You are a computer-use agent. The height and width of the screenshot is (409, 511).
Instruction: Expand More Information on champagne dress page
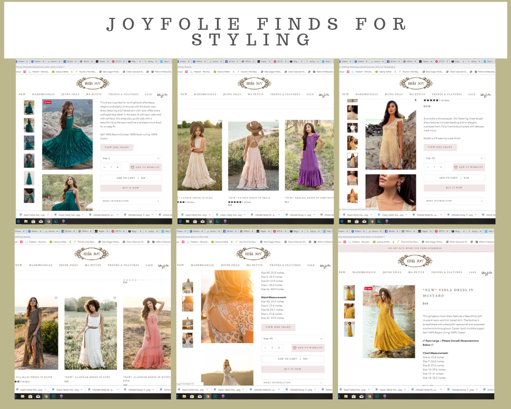click(x=454, y=201)
